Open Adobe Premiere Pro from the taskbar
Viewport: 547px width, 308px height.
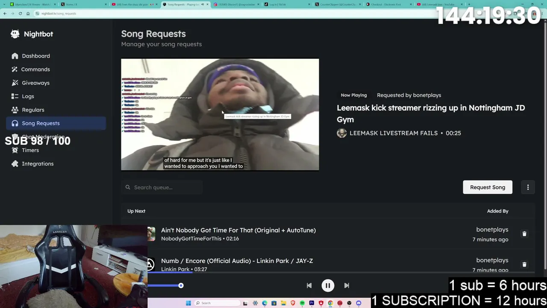[x=312, y=303]
